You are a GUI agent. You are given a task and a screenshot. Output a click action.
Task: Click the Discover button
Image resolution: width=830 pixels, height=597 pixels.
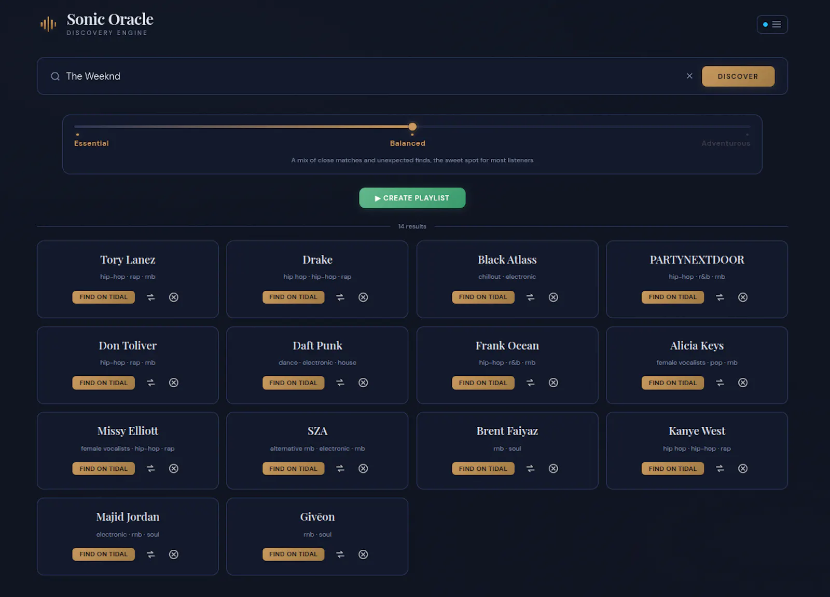point(738,76)
